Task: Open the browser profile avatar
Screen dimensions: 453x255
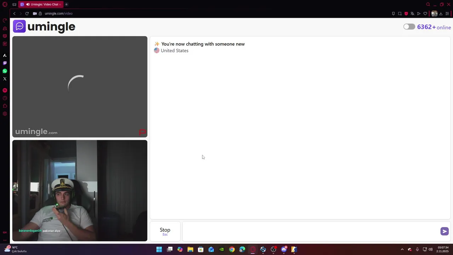Action: click(x=434, y=13)
